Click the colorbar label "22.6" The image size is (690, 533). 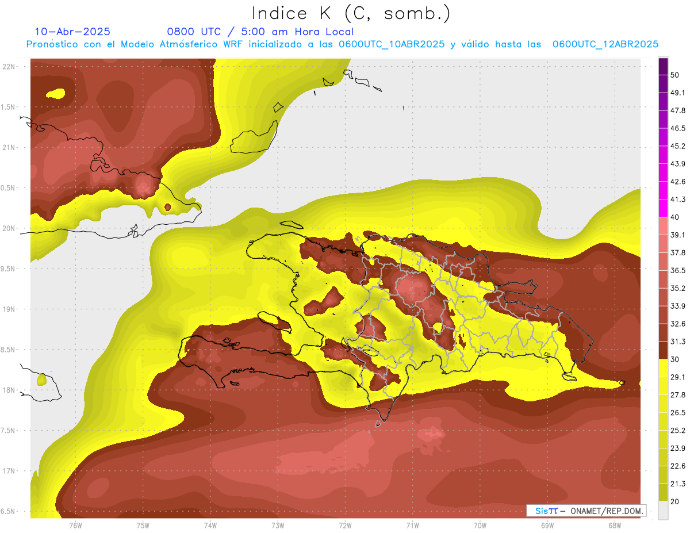click(678, 466)
